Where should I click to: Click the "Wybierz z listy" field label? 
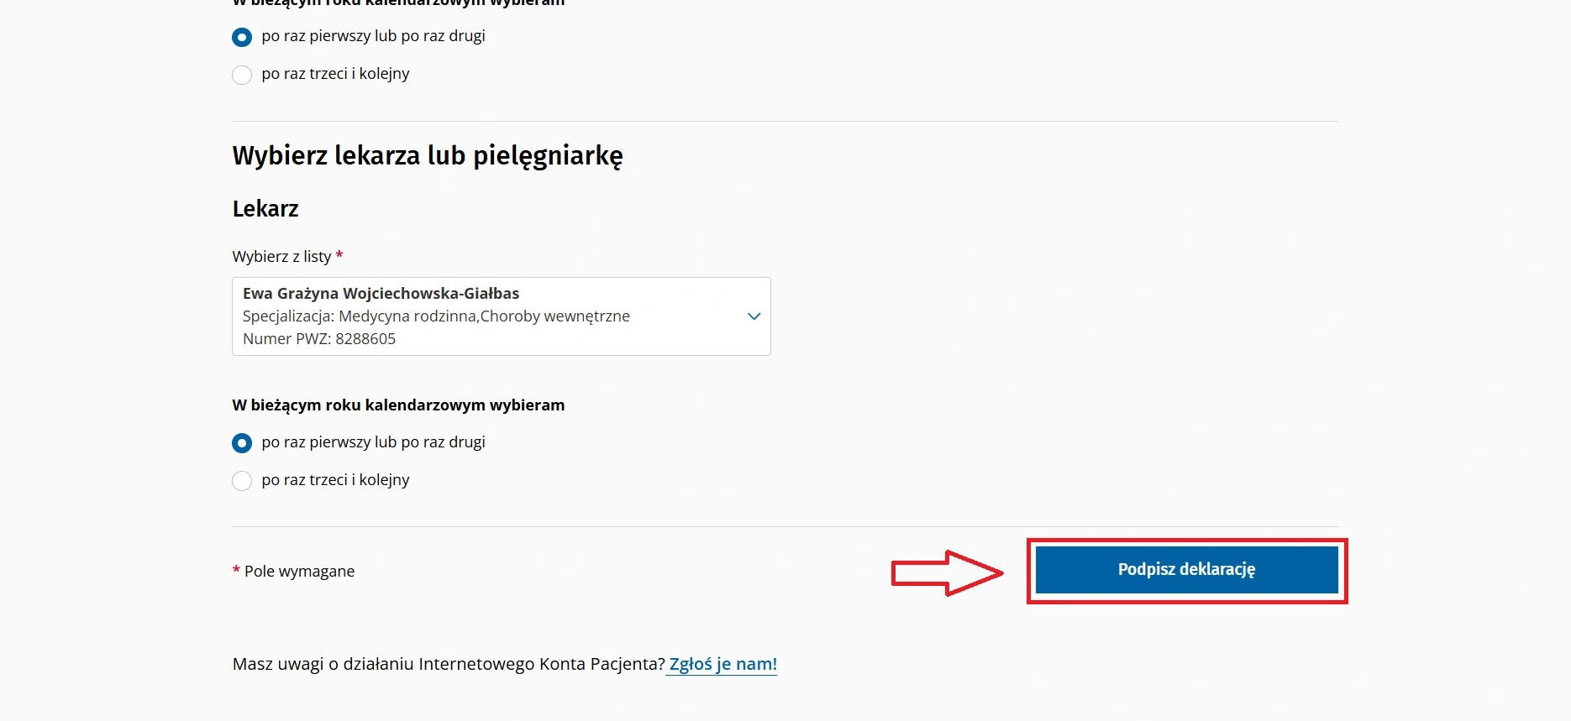[x=281, y=257]
